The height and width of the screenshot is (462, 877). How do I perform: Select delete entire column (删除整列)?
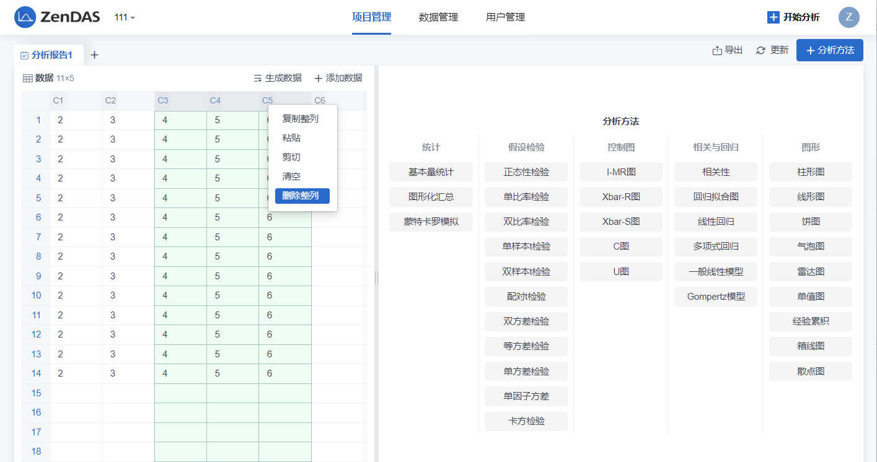point(302,196)
